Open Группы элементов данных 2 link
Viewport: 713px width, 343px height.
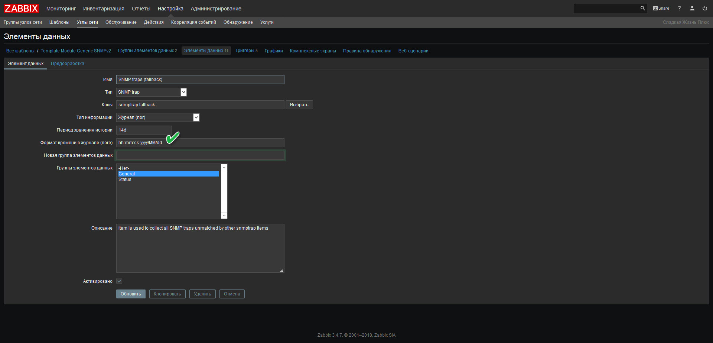coord(147,51)
